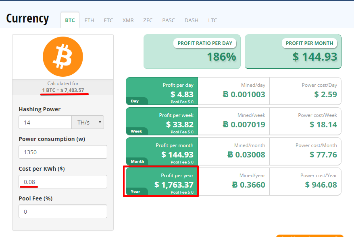Open the ETC currency tab
354x237 pixels.
[108, 20]
